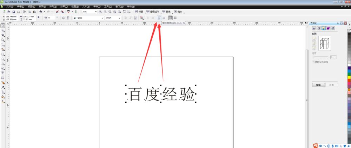Toggle bold text formatting
Screen dimensions: 351x148
126,18
